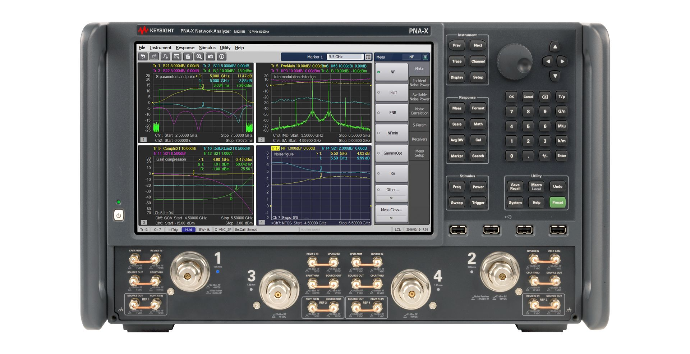Click the camera screen capture icon
This screenshot has height=354, width=690.
pyautogui.click(x=211, y=56)
